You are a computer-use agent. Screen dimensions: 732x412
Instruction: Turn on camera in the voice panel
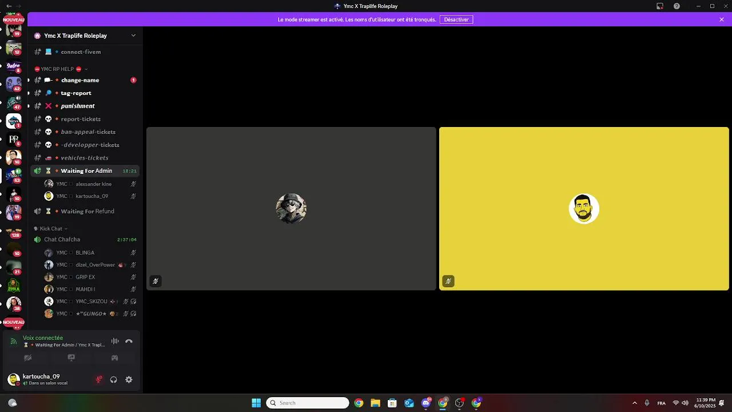point(27,358)
